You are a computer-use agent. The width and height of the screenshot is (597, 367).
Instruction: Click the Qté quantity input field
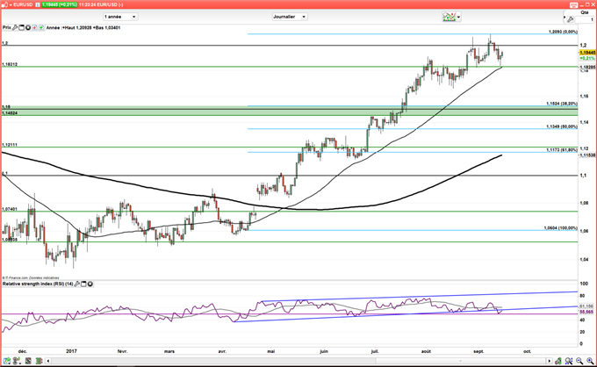585,19
